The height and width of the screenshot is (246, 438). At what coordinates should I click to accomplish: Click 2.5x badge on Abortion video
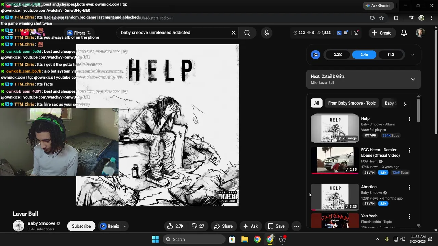[383, 204]
